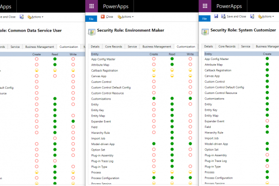Open Actions dropdown in Environment Maker window
This screenshot has width=279, height=186.
click(126, 17)
